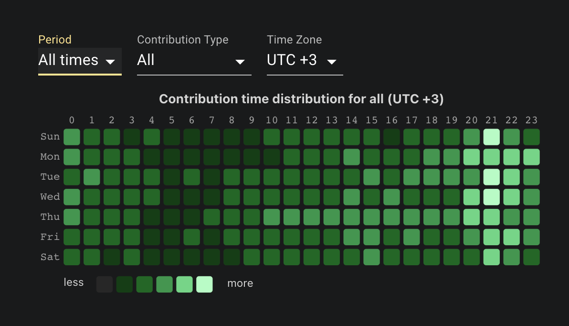569x326 pixels.
Task: Click the 'Sun' row label
Action: point(50,136)
